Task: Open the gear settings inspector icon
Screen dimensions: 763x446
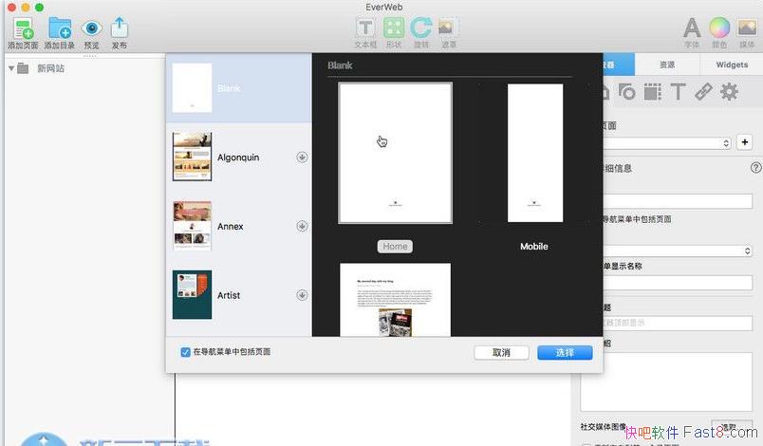Action: tap(729, 91)
